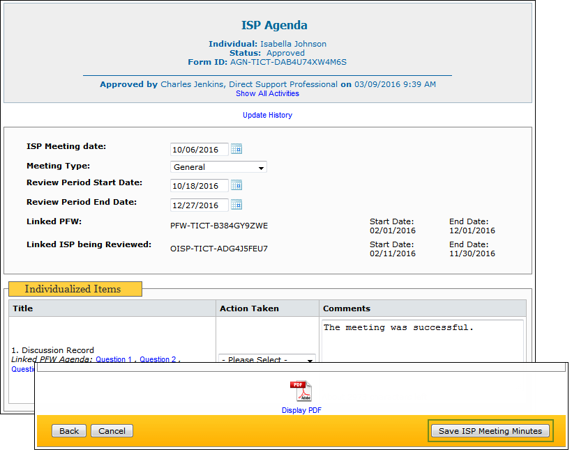This screenshot has height=454, width=572.
Task: Click the Comments column header
Action: point(423,308)
